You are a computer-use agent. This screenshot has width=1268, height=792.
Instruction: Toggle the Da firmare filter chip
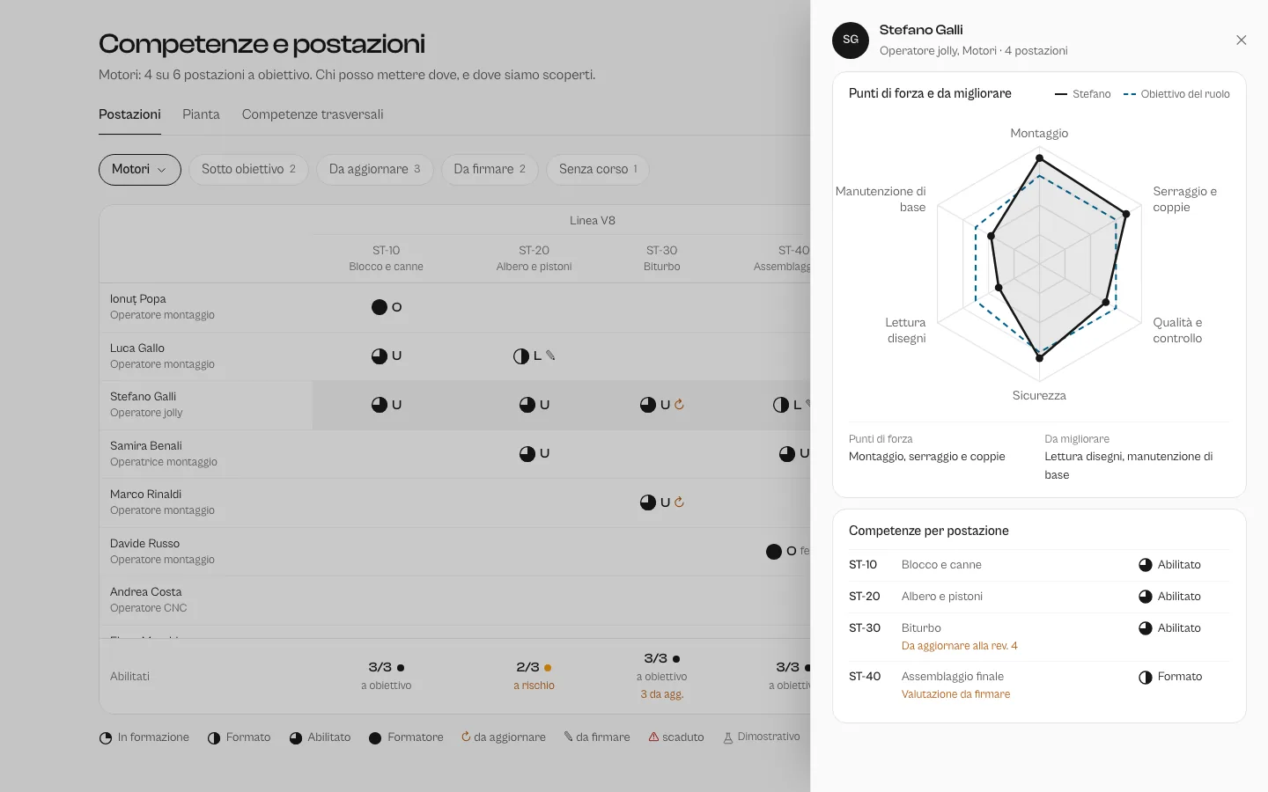pyautogui.click(x=490, y=170)
